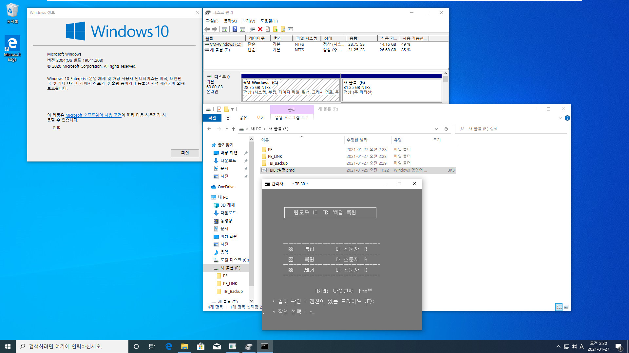Viewport: 629px width, 353px height.
Task: Click yellow folder with green arrow icon
Action: (275, 29)
